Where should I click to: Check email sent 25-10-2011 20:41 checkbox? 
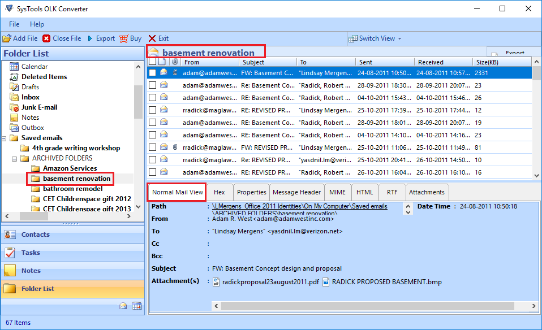(x=152, y=160)
